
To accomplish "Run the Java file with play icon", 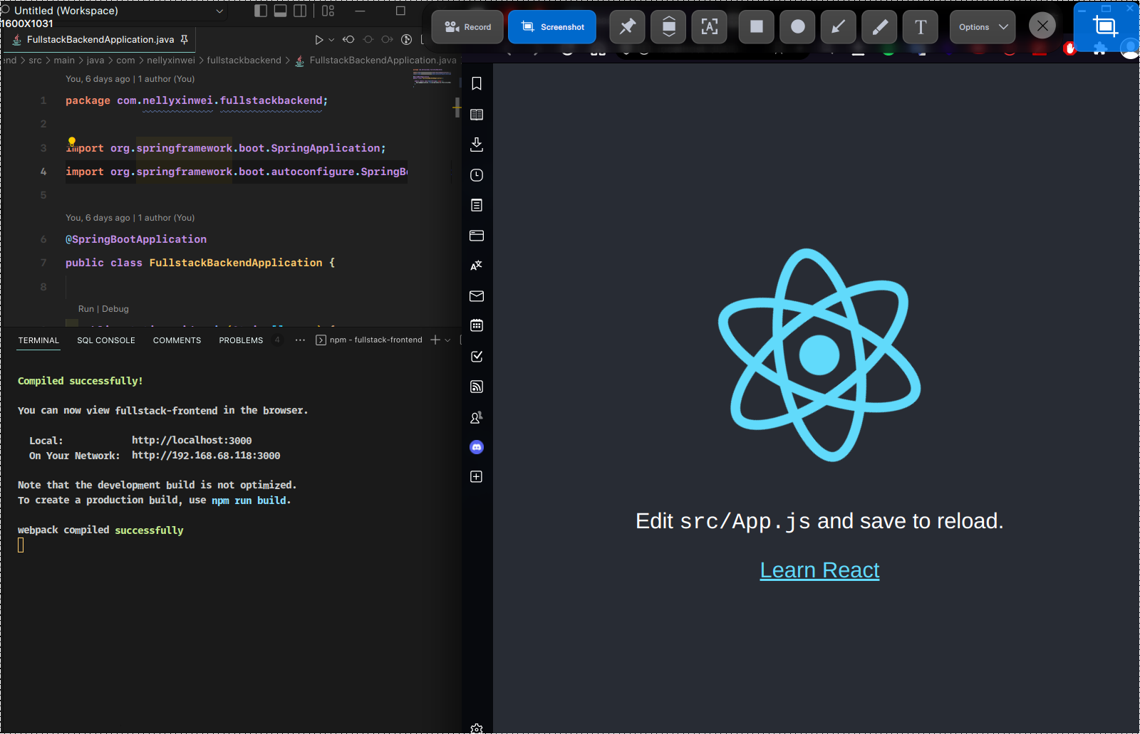I will 319,40.
